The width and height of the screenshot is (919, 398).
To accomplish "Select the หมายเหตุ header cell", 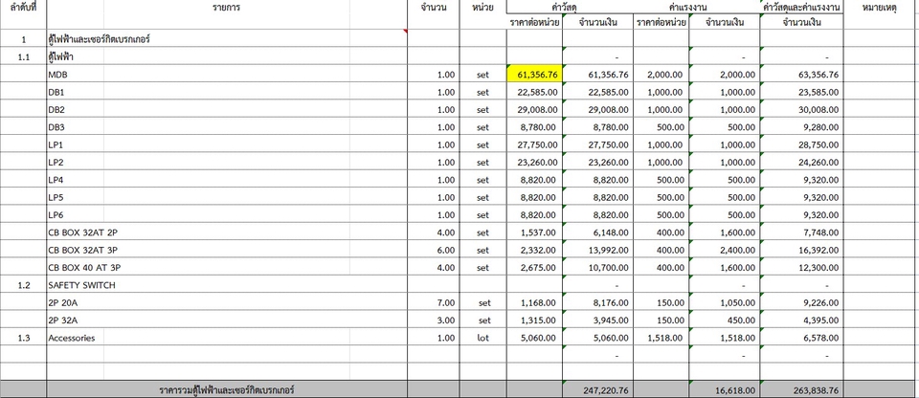I will point(880,8).
